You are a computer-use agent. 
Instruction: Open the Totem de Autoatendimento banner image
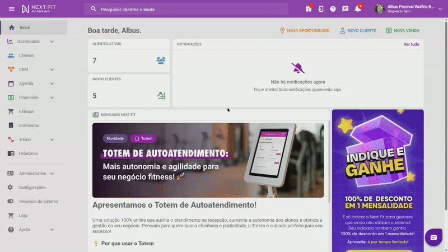[208, 160]
